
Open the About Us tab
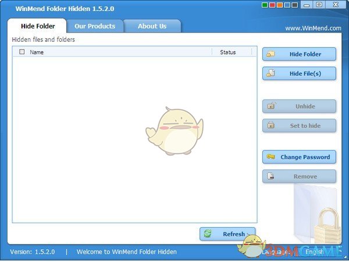tap(152, 26)
